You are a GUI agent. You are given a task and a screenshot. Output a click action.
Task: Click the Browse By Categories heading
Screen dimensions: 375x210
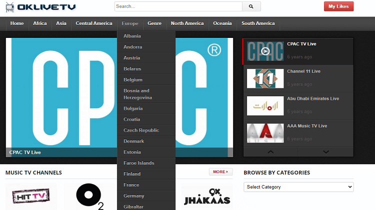[x=276, y=173]
